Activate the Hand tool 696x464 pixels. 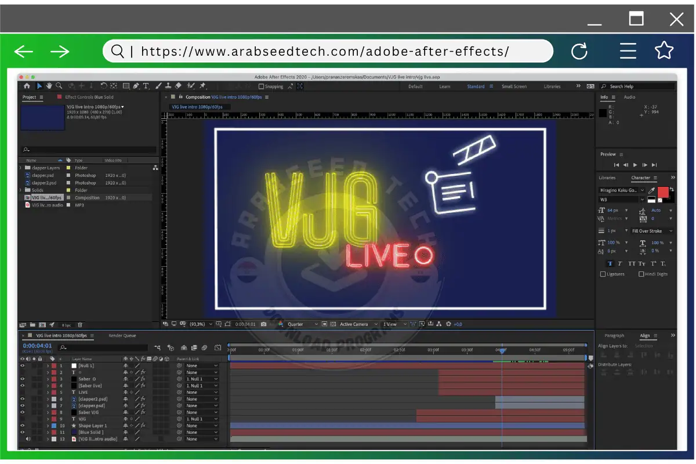tap(49, 86)
